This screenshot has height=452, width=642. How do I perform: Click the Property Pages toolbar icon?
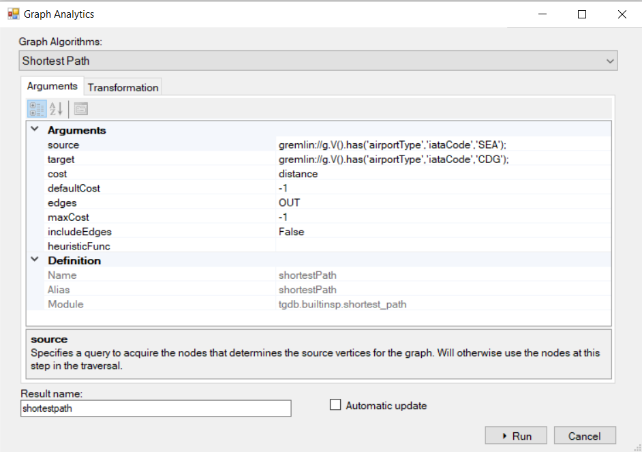click(x=80, y=109)
